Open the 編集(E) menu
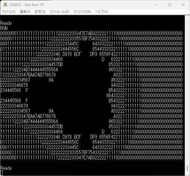Viewport: 190px width, 176px height. (x=25, y=12)
